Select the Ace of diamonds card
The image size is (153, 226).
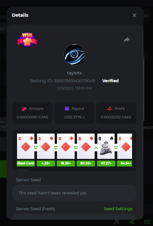point(86,146)
